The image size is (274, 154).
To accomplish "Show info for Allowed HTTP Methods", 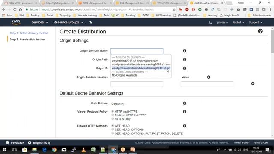I will [185, 126].
